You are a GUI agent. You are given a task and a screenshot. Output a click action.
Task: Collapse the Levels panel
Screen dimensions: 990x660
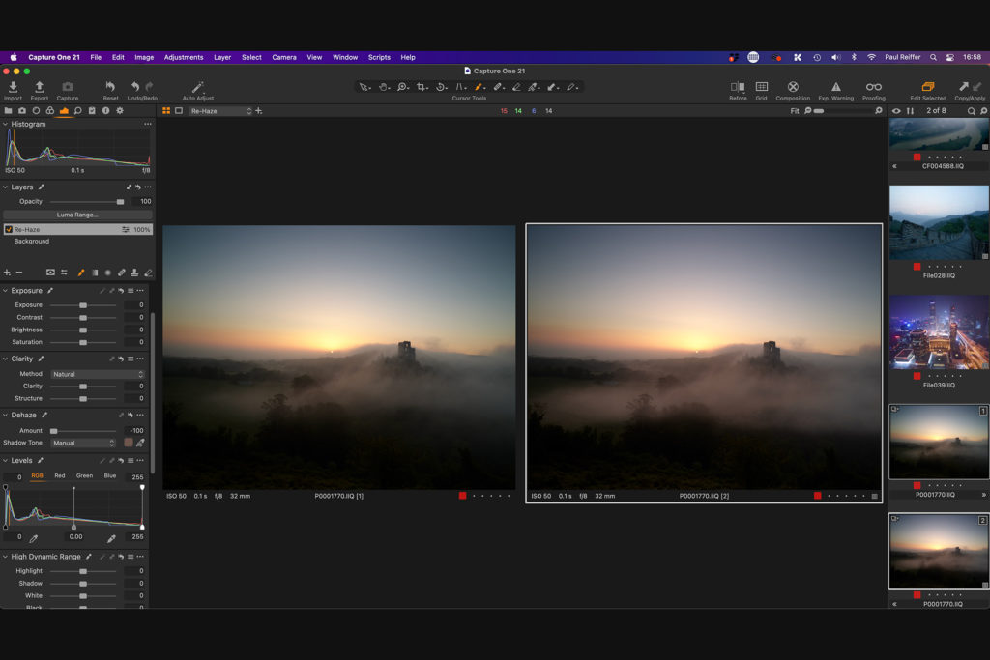coord(5,461)
